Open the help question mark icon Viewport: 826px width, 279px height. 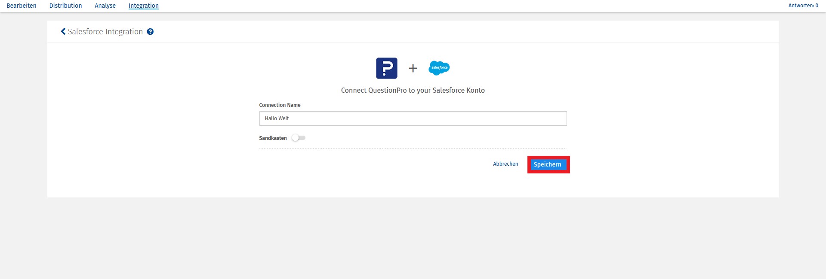click(150, 31)
